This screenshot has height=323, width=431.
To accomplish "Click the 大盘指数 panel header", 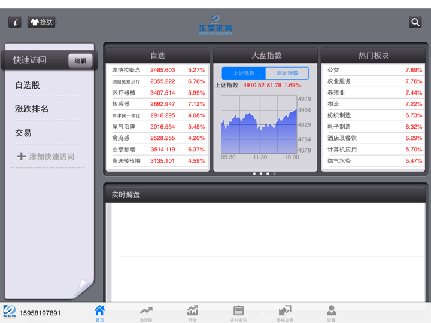I will point(266,56).
